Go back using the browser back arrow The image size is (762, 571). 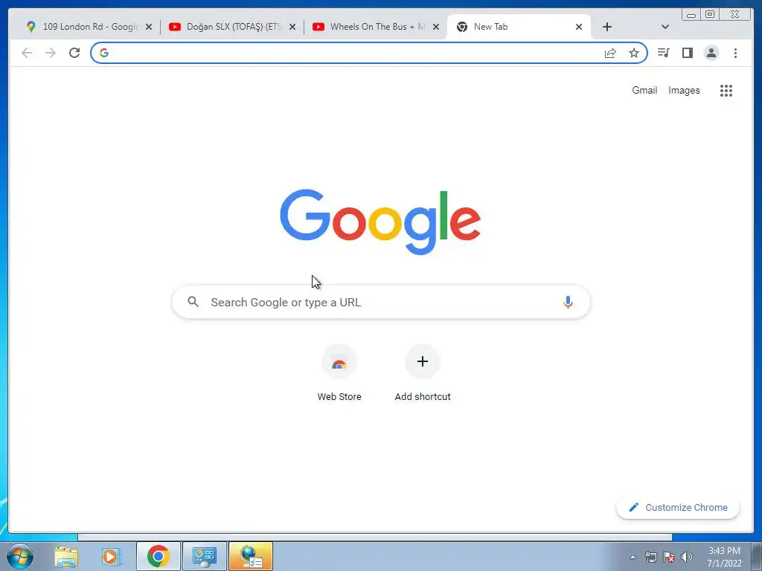[27, 53]
